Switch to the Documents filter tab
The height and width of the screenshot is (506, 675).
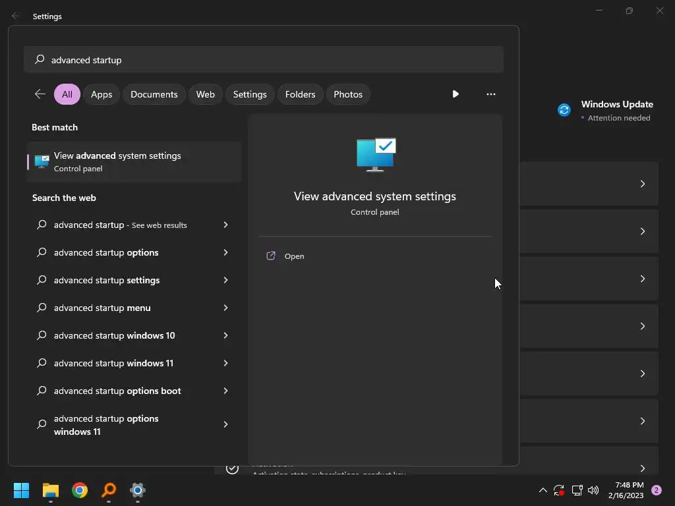coord(154,94)
